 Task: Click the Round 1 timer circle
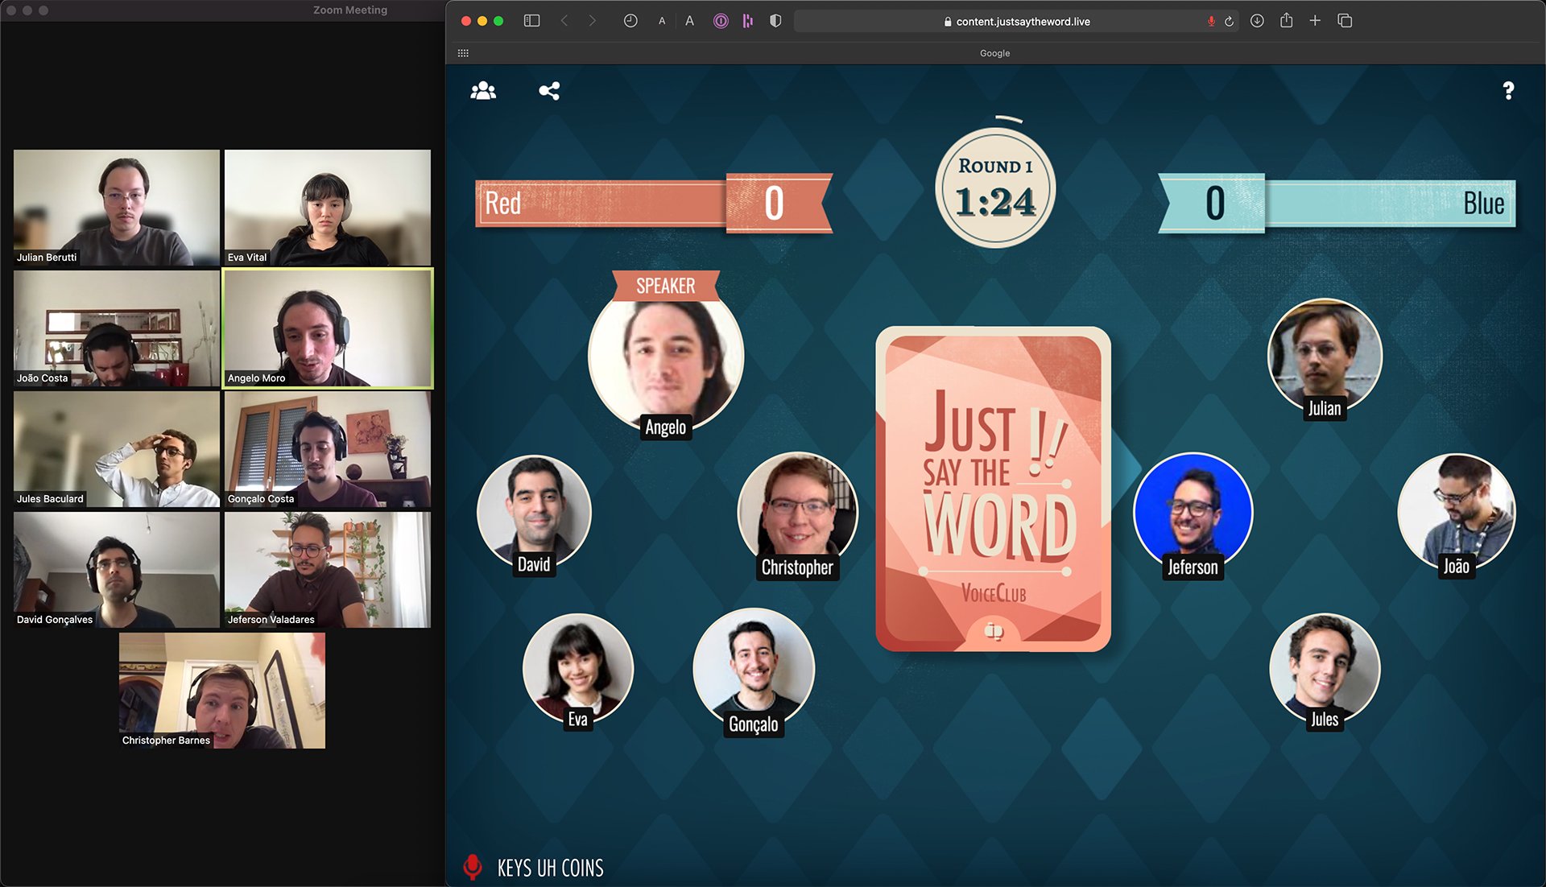[x=995, y=188]
